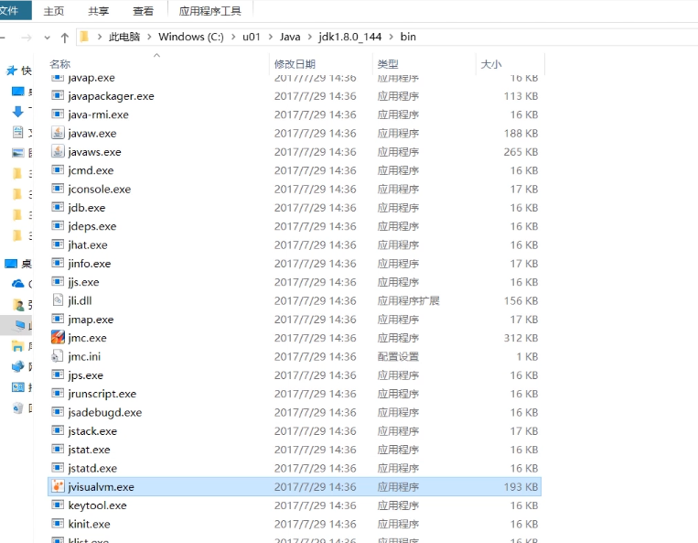698x543 pixels.
Task: Click the jmc.exe Mission Control icon
Action: click(58, 337)
